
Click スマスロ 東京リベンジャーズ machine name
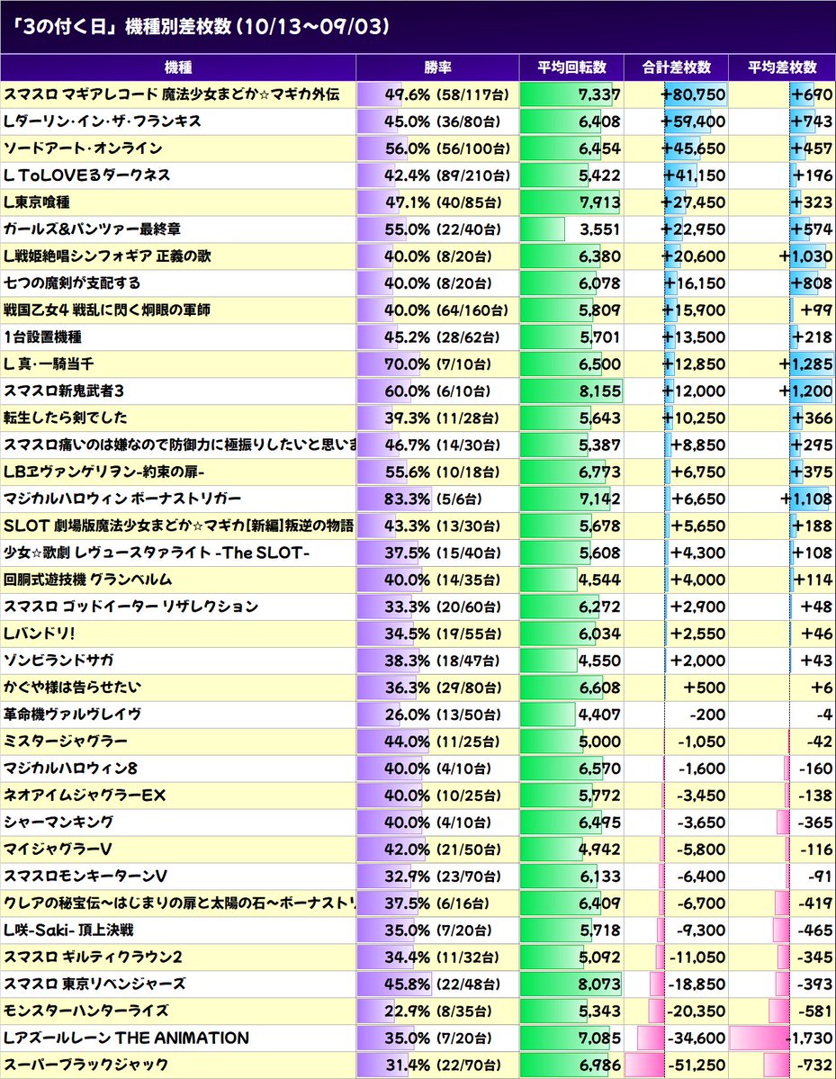click(94, 984)
